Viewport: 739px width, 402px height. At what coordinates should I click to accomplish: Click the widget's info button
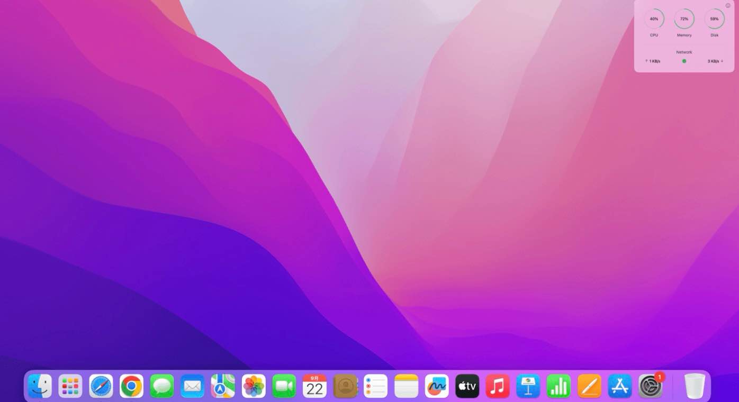[728, 6]
